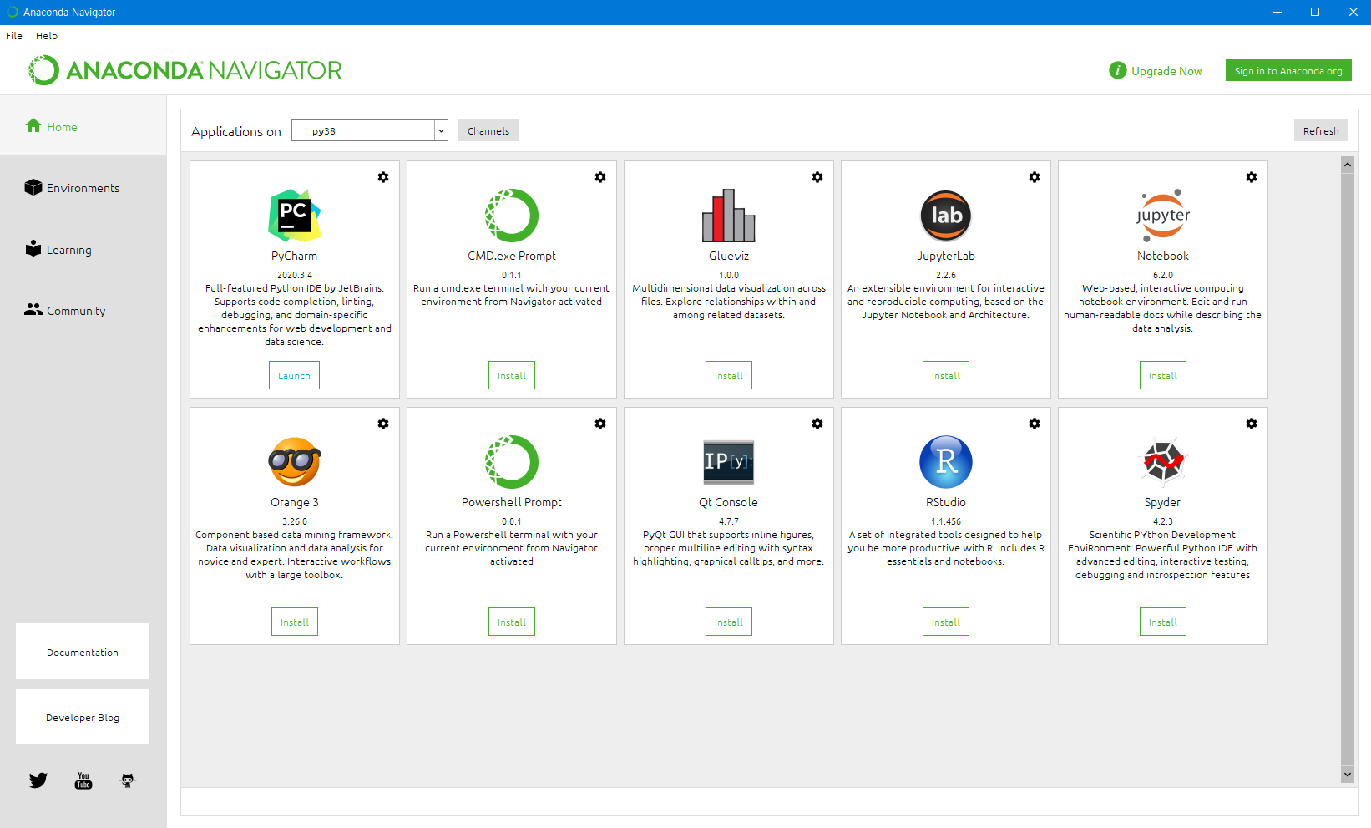Open the Developer Blog link
This screenshot has height=828, width=1371.
[83, 717]
